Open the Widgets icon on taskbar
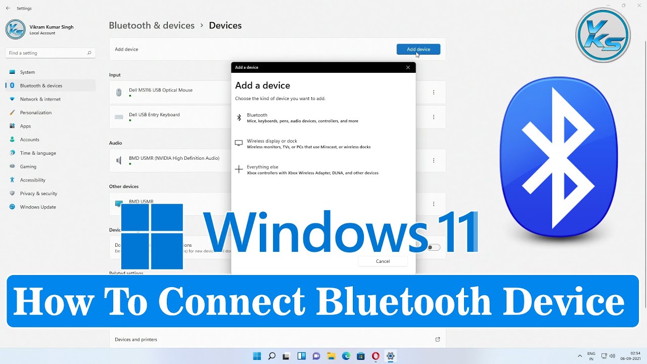Screen dimensions: 647x364 pyautogui.click(x=301, y=356)
